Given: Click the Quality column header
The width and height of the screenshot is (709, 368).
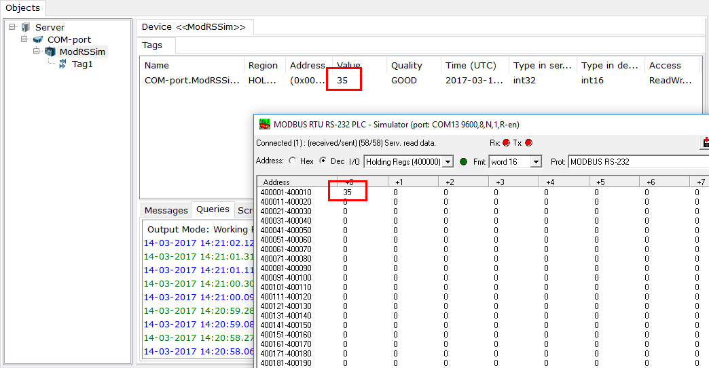Looking at the screenshot, I should click(414, 65).
